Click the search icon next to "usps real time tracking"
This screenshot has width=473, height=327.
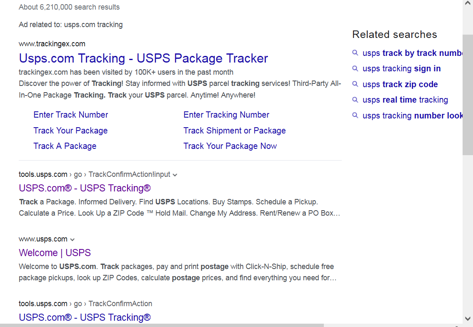pos(355,100)
